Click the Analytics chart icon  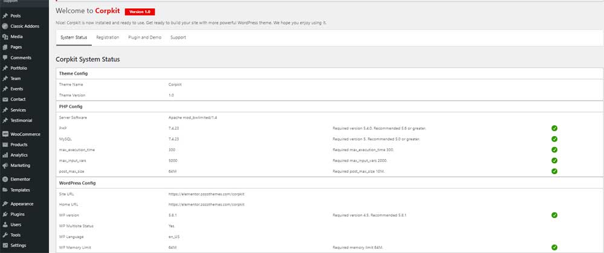tap(5, 155)
